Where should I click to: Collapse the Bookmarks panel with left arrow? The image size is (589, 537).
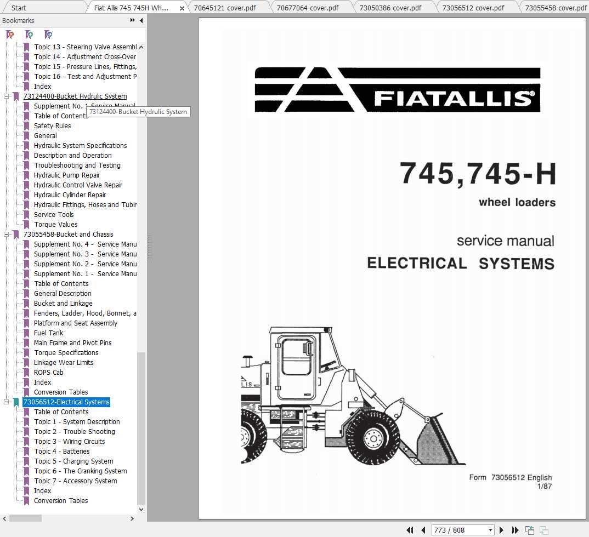(141, 21)
